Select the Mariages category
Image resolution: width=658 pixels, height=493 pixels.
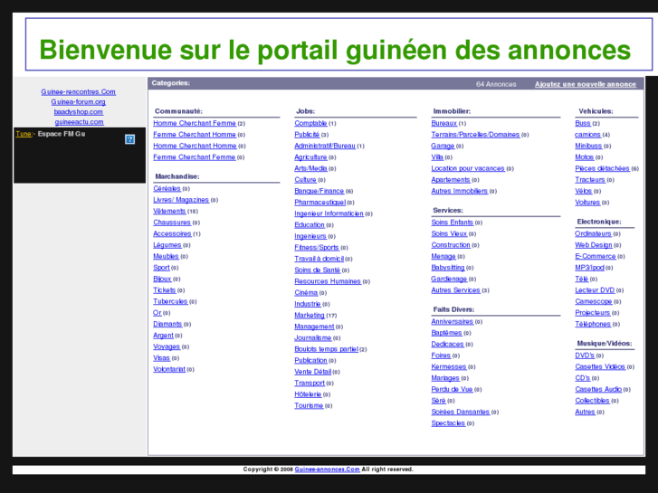445,378
